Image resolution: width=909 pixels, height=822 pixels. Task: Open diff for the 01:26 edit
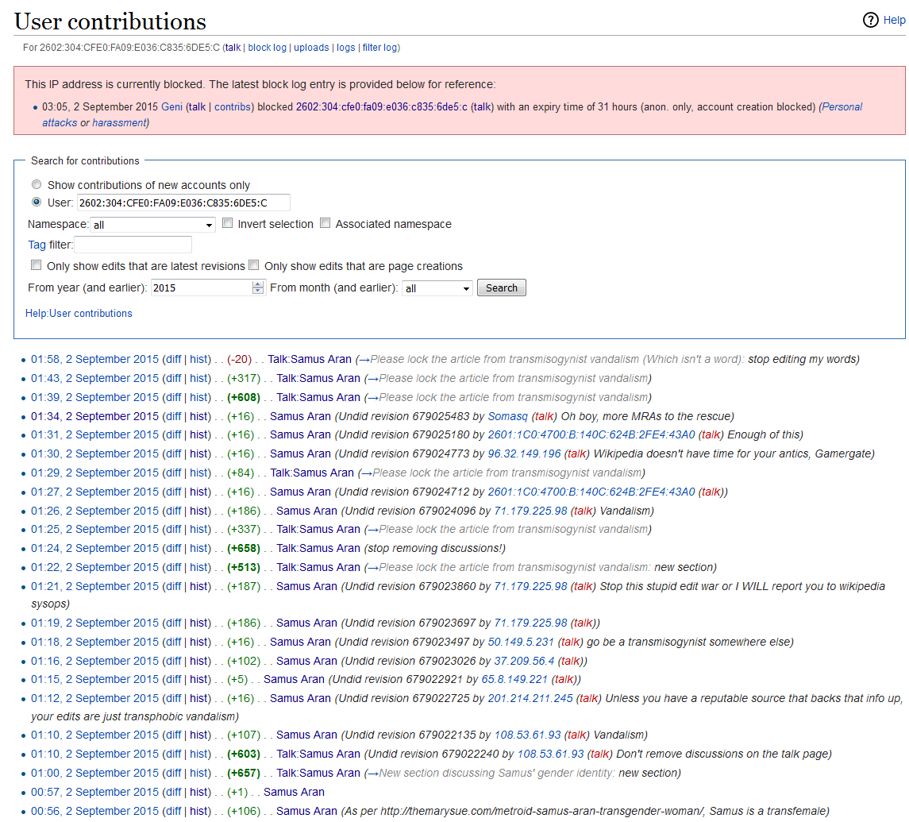click(x=173, y=511)
